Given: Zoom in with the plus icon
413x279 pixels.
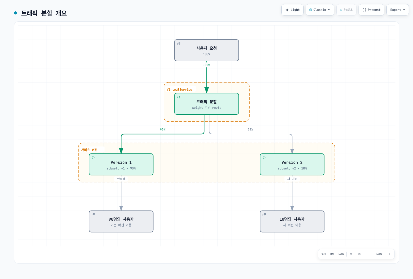Looking at the screenshot, I should 390,254.
